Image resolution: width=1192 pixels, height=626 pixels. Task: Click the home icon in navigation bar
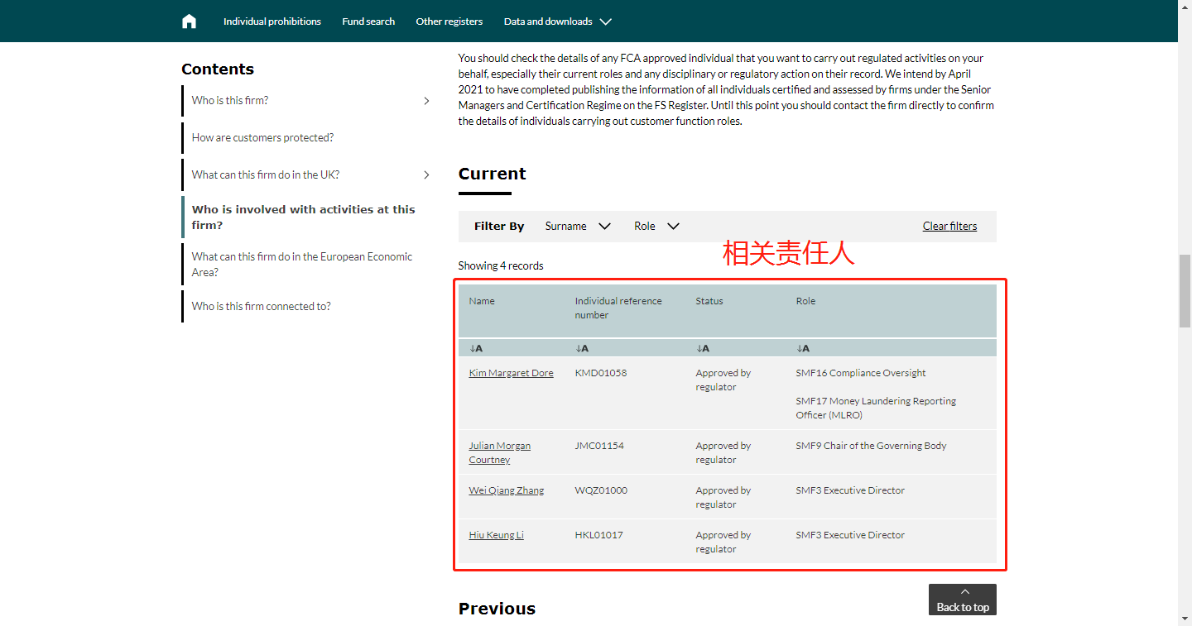[x=190, y=22]
